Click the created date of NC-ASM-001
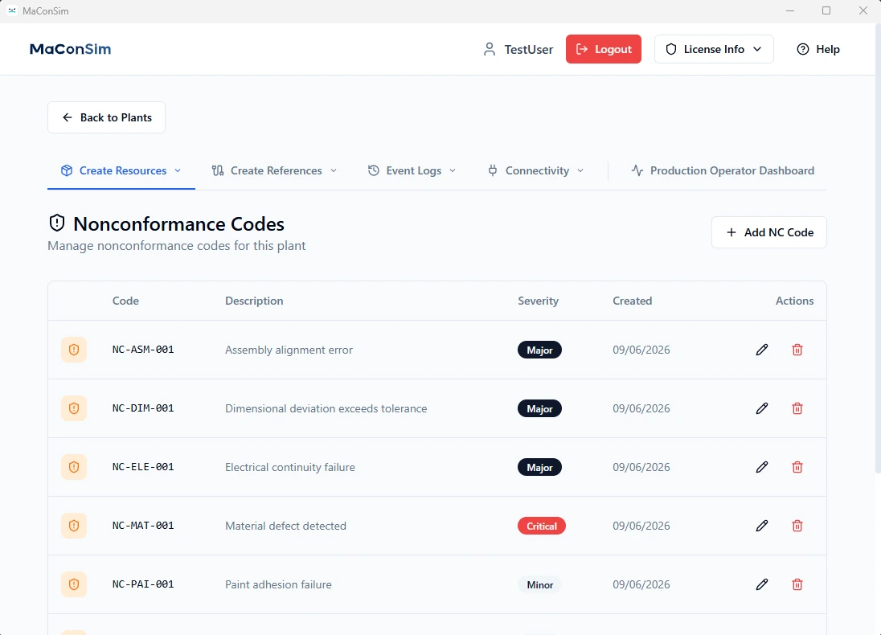The image size is (881, 635). 641,350
